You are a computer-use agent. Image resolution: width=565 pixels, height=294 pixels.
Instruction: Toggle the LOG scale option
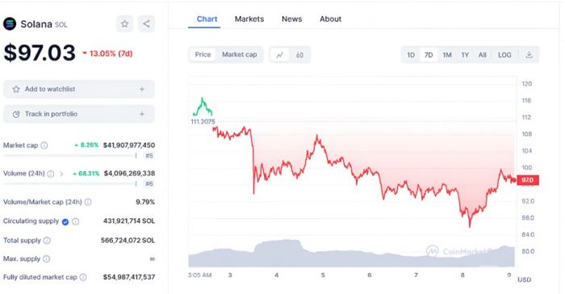click(x=504, y=55)
